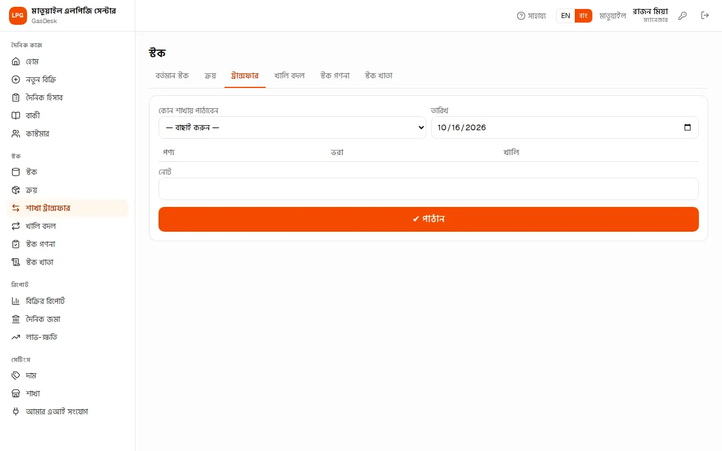
Task: Click the key icon in header
Action: (x=683, y=16)
